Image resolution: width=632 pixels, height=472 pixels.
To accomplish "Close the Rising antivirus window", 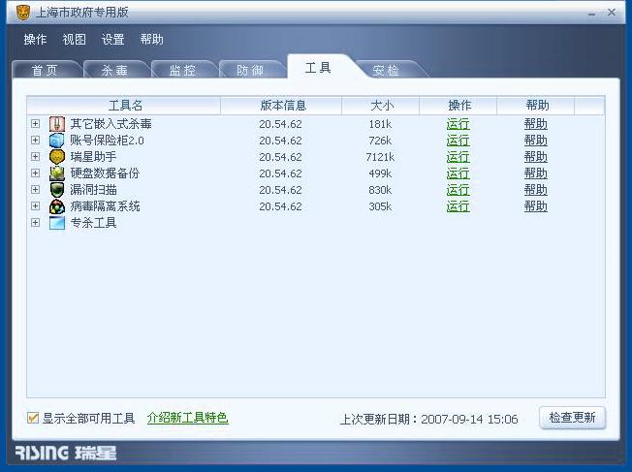I will 612,12.
